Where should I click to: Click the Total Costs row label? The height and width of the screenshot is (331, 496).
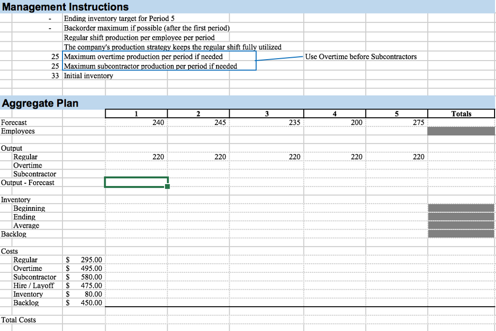pos(18,320)
